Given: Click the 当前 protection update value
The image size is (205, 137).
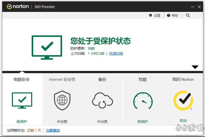Looking at the screenshot, I should click(91, 48).
